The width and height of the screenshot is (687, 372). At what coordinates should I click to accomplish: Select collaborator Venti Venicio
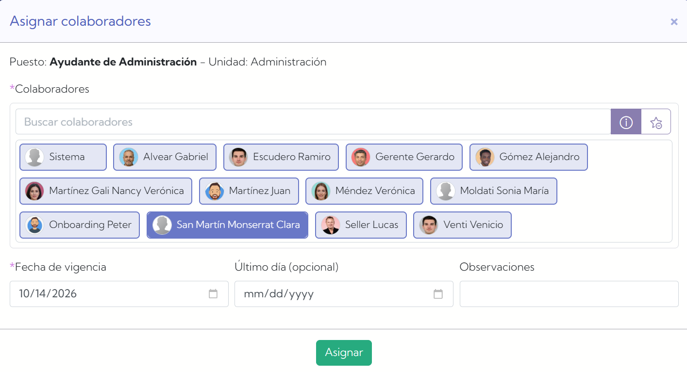pos(462,225)
